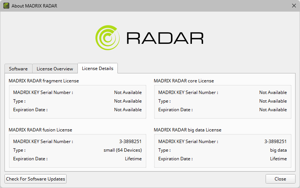Viewport: 300px width, 188px height.
Task: Click the MADRIX RADAR core License heading
Action: [x=184, y=81]
